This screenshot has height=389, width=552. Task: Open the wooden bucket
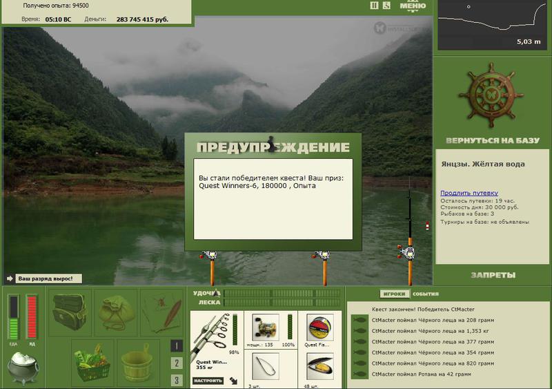(138, 363)
